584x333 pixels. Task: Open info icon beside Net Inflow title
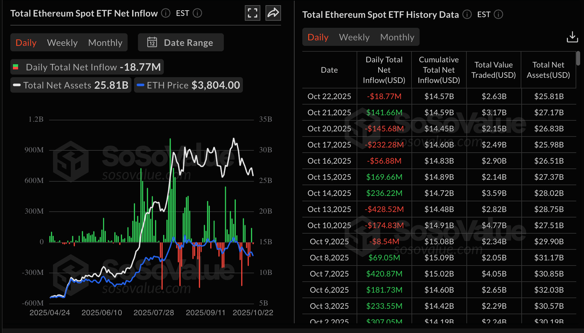[x=166, y=13]
